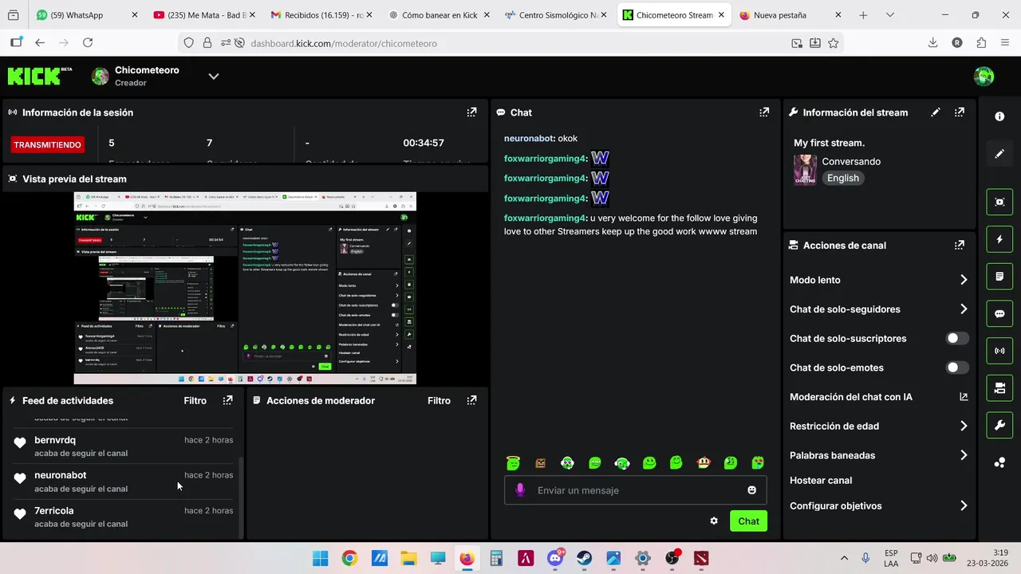This screenshot has height=574, width=1021.
Task: Insert the heart-eyes crying green emote
Action: point(758,462)
